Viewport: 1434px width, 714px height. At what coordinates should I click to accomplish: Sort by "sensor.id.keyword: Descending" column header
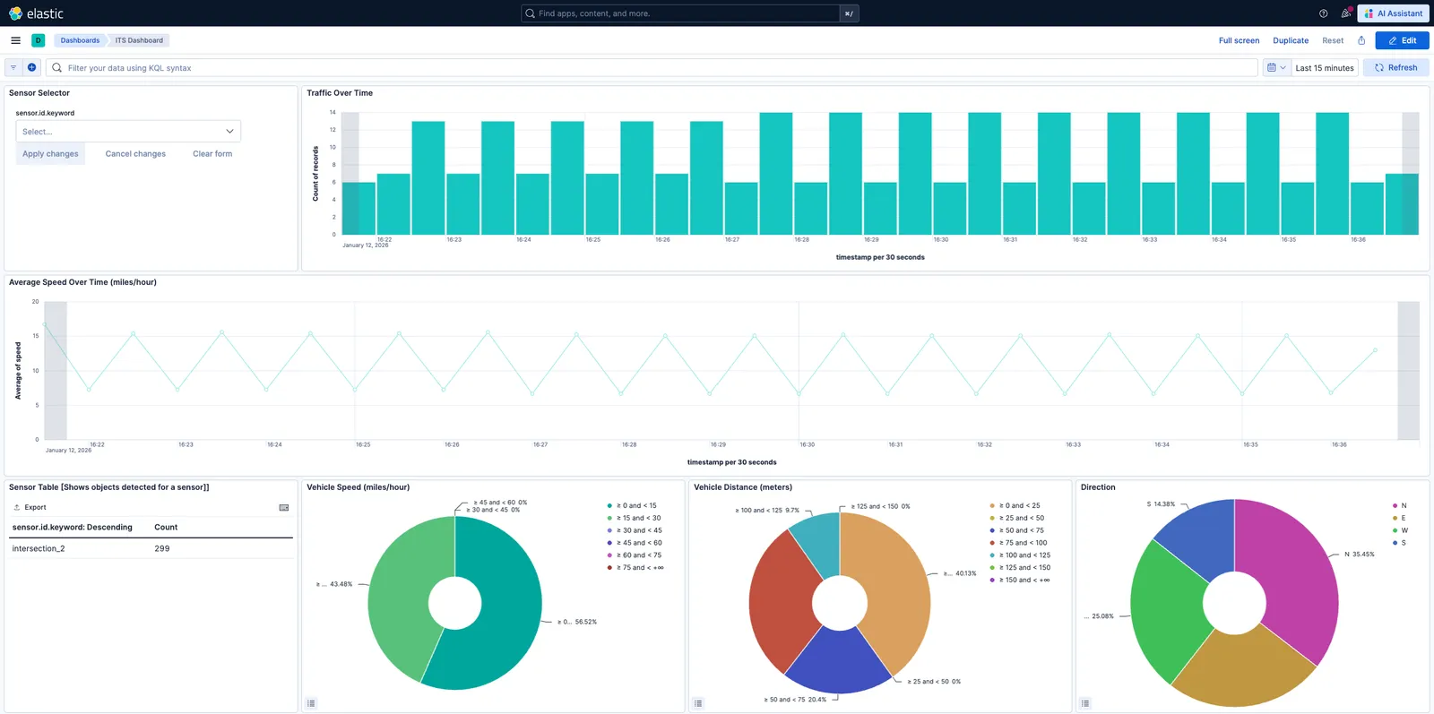point(72,528)
